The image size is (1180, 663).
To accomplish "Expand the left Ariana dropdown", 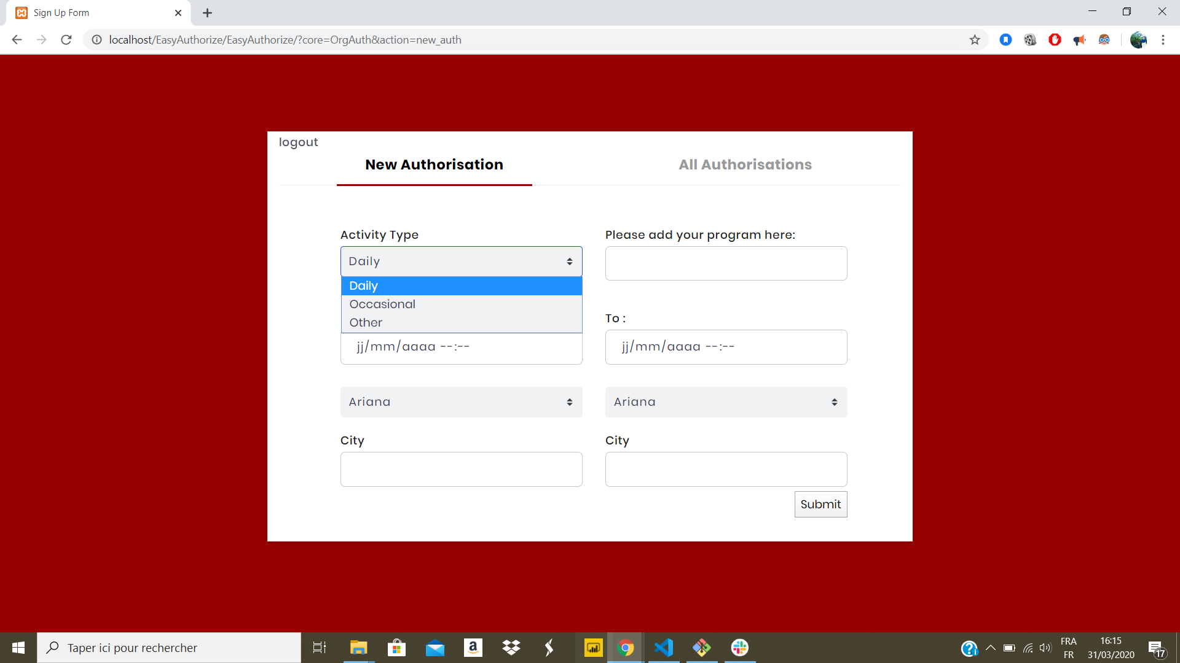I will point(461,402).
